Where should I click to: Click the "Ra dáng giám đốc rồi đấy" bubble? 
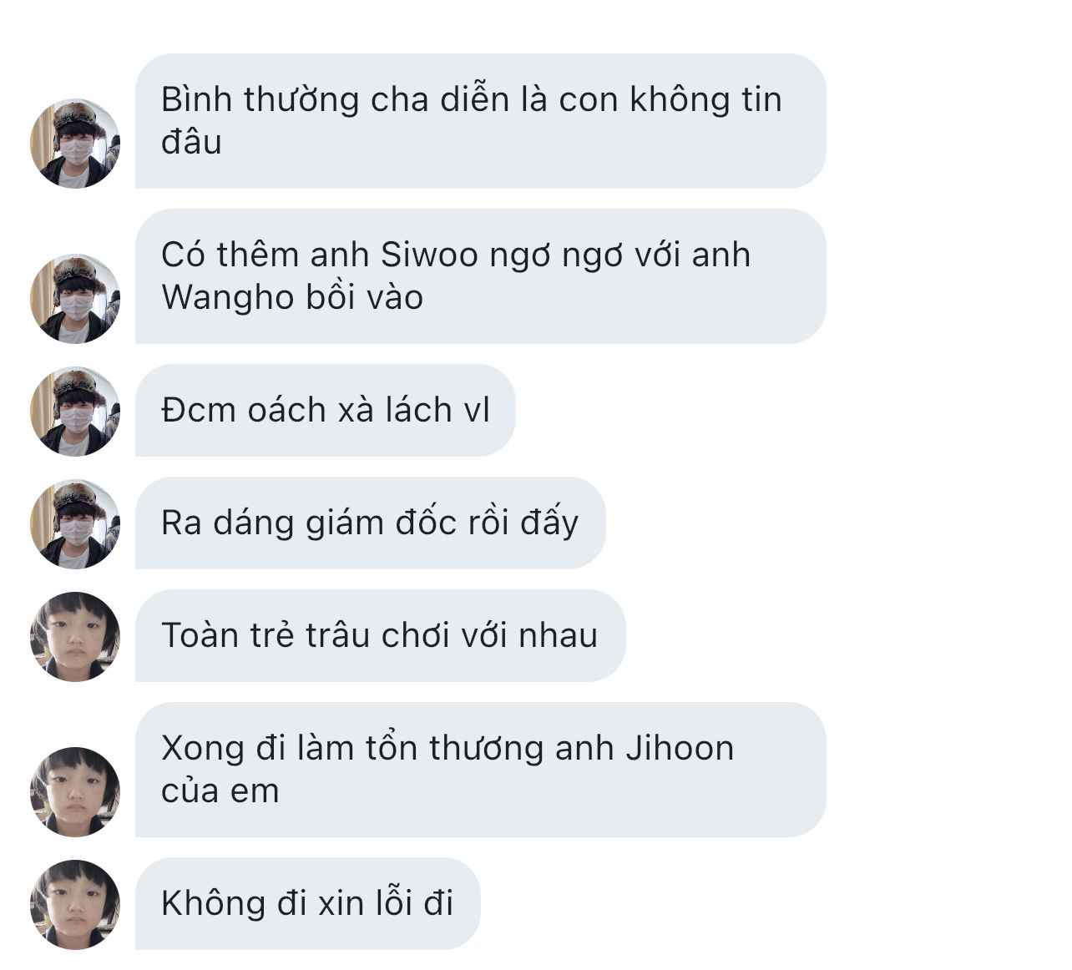(371, 523)
